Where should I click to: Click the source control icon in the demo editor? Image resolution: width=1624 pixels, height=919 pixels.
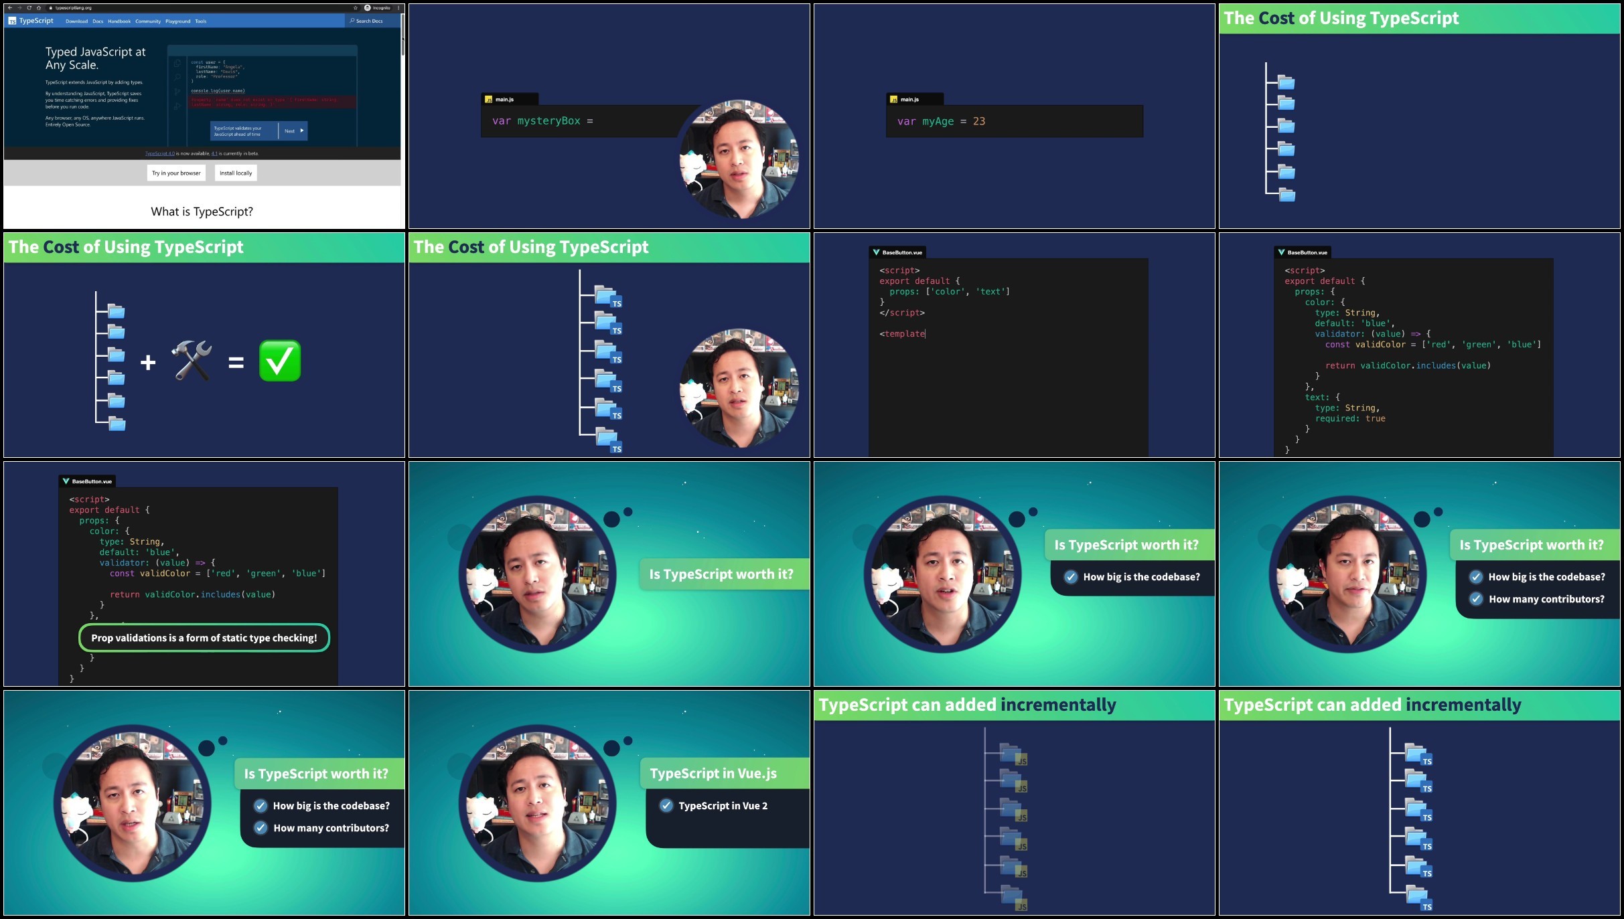tap(177, 92)
